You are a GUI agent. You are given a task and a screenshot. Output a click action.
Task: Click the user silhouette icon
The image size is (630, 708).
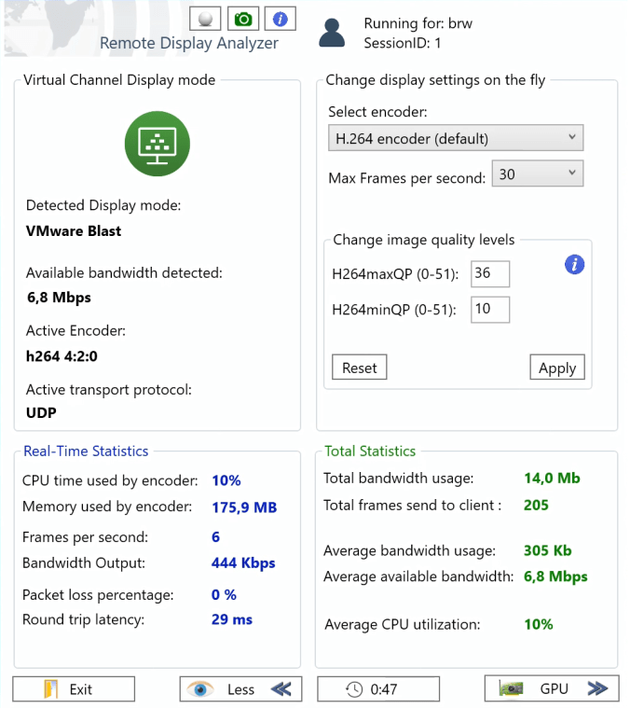click(x=332, y=33)
